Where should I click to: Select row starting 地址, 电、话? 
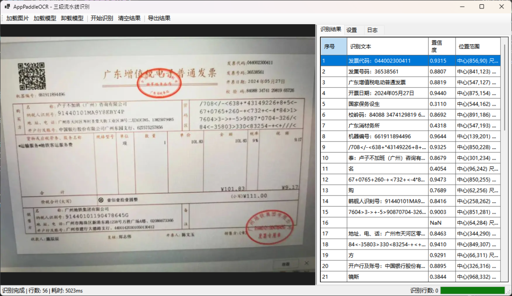point(410,233)
